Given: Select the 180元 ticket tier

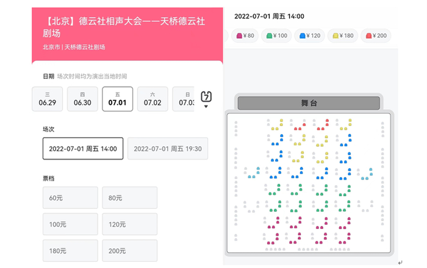Looking at the screenshot, I should (x=70, y=250).
